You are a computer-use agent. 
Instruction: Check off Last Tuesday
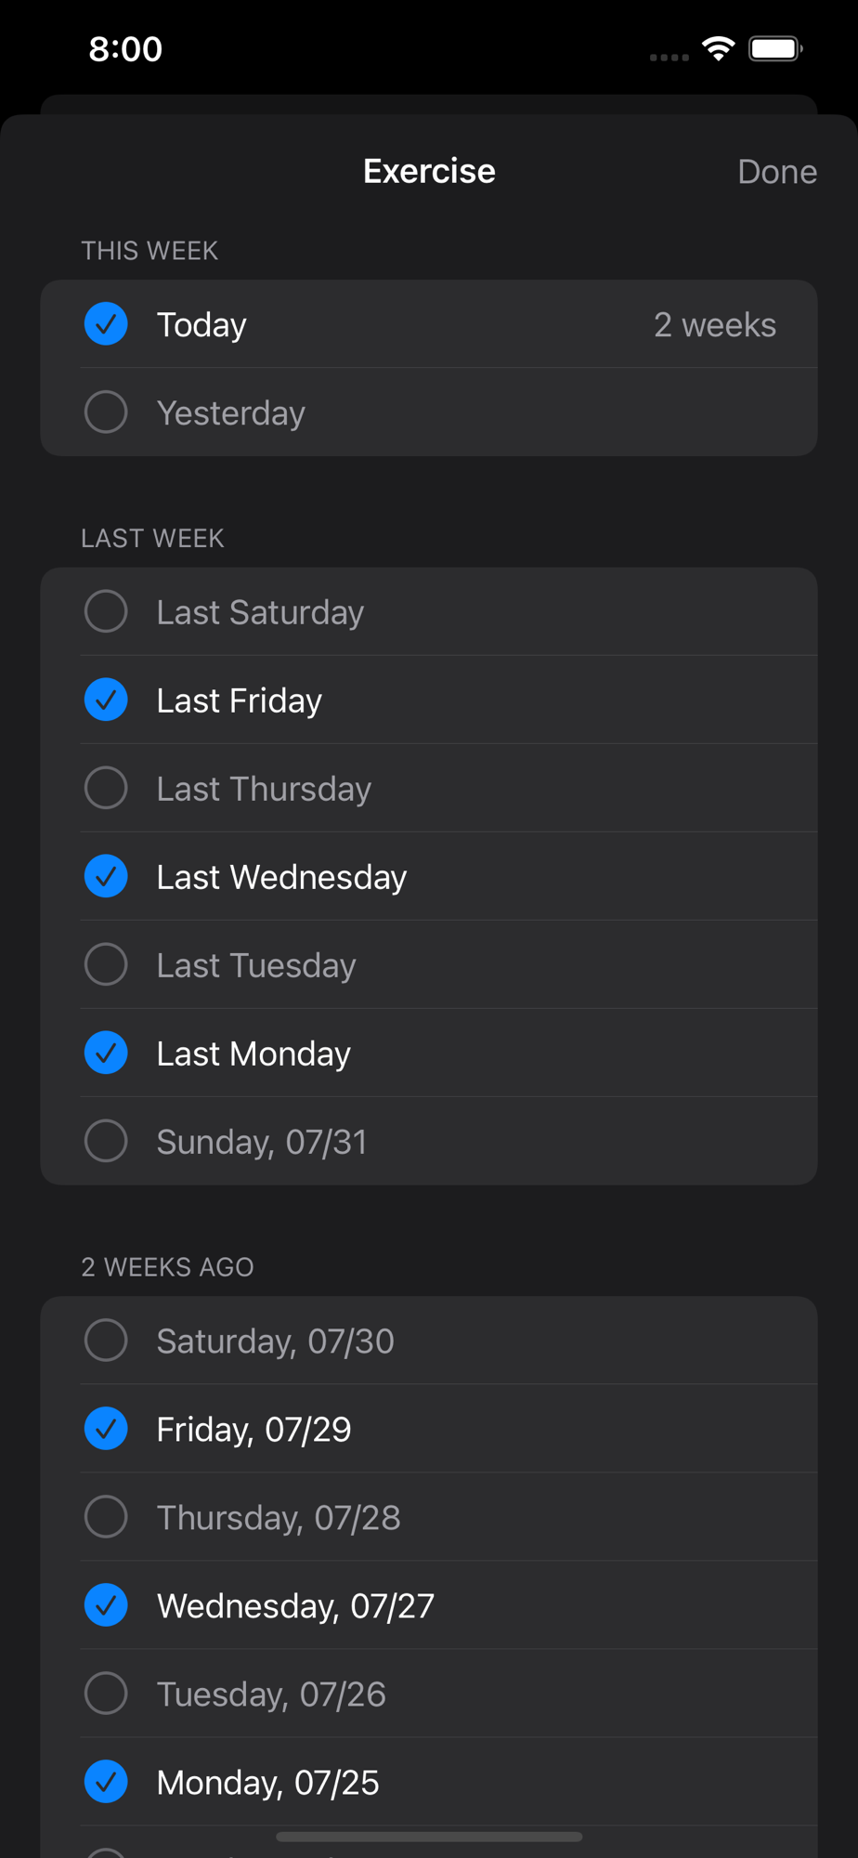click(x=106, y=965)
